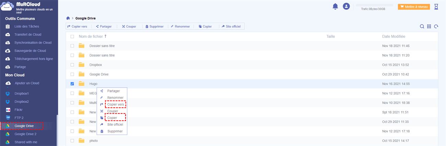Click Copier toolbar button

tap(205, 26)
